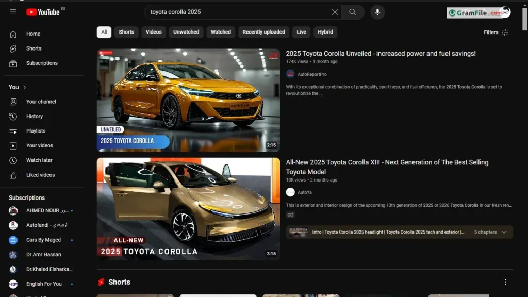Screen dimensions: 528x297
Task: Click the History clock icon
Action: point(13,116)
